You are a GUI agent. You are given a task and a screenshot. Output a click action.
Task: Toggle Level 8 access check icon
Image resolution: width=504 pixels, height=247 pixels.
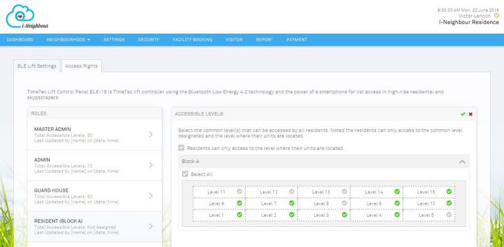coord(344,203)
